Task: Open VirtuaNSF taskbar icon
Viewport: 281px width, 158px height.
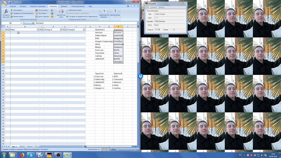Action: point(49,155)
